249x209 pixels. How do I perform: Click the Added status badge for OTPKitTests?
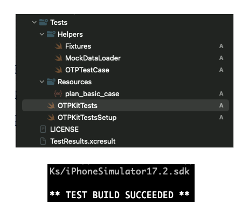pos(222,105)
